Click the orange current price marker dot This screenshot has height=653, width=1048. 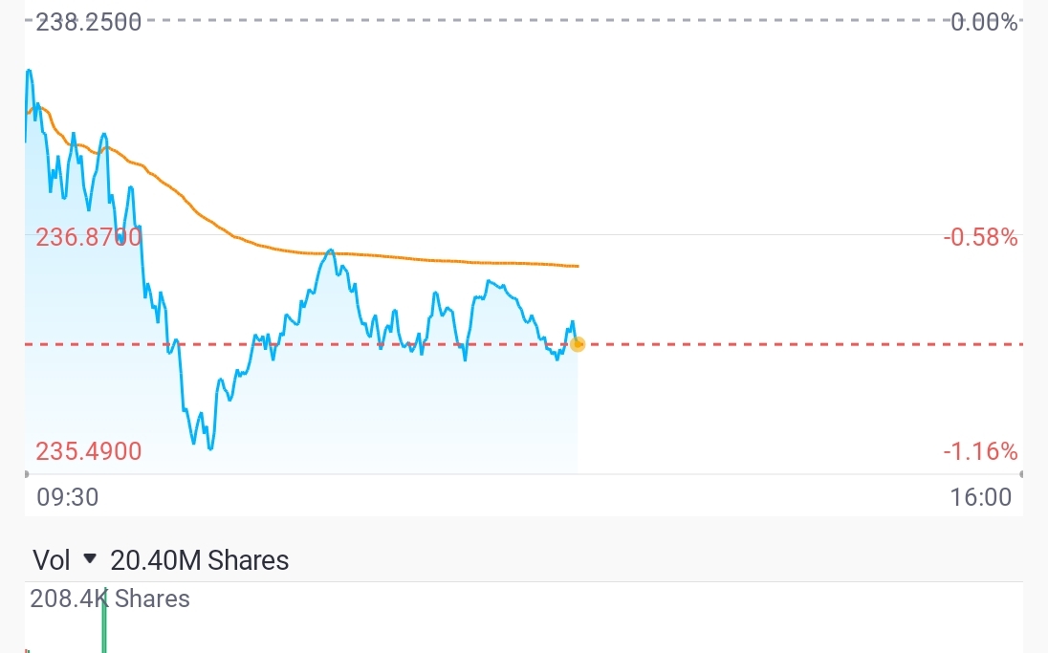click(577, 343)
